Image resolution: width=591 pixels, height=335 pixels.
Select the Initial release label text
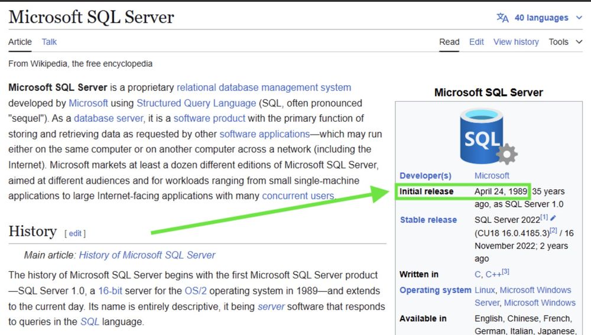coord(426,191)
